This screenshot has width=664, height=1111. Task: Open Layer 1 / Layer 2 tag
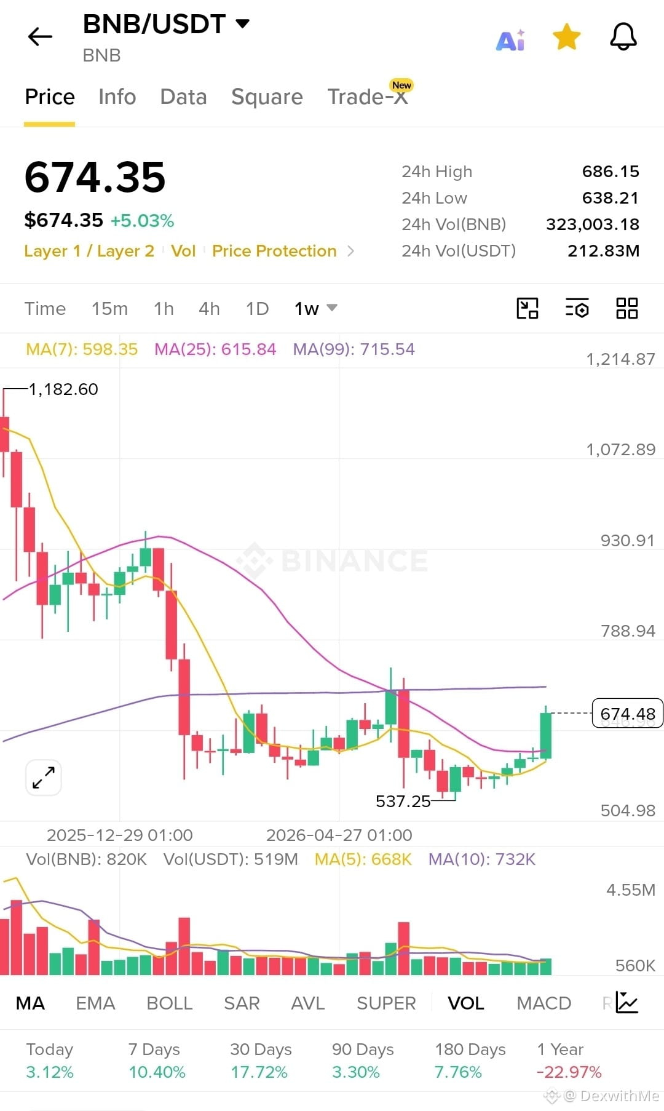89,251
